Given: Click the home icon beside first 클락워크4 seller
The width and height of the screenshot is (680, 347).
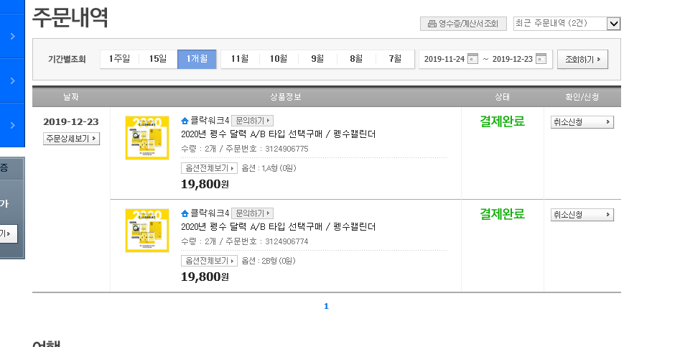Looking at the screenshot, I should pyautogui.click(x=185, y=121).
